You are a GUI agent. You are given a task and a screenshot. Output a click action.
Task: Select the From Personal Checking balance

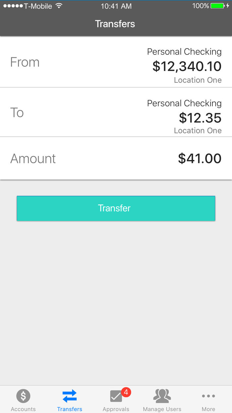click(187, 66)
